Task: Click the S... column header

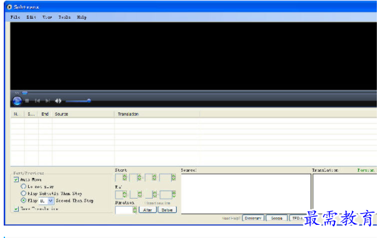Action: point(31,114)
